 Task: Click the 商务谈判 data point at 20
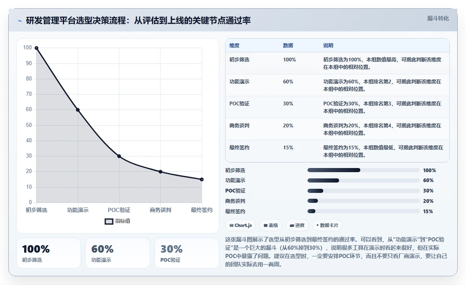[161, 171]
